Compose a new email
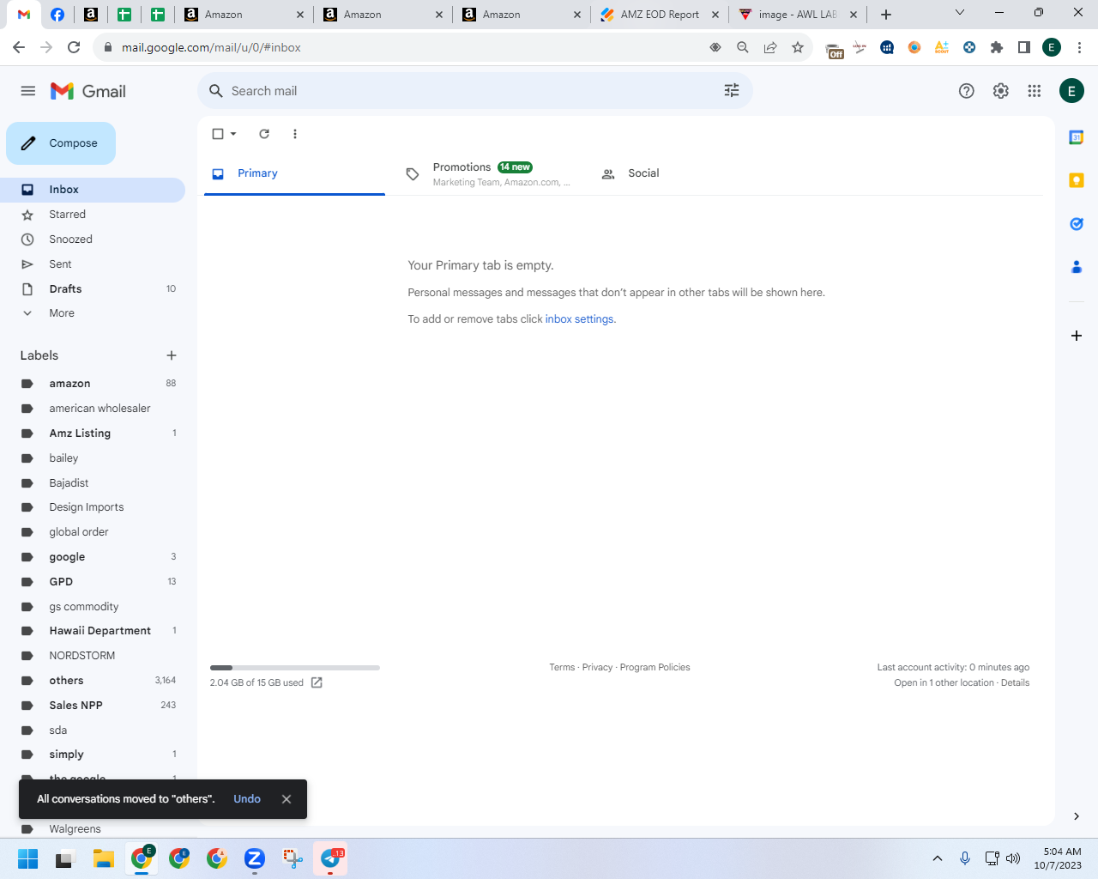This screenshot has width=1098, height=879. pyautogui.click(x=61, y=143)
